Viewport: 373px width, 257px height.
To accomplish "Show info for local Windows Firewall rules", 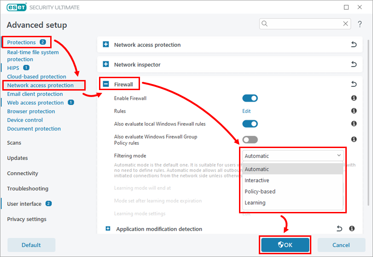I will point(354,124).
